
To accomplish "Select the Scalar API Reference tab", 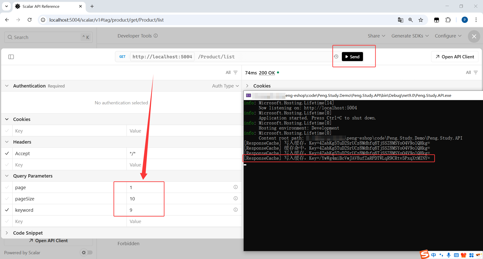I will [x=49, y=6].
